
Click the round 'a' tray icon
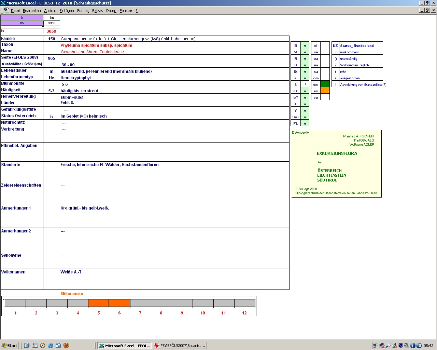419,346
